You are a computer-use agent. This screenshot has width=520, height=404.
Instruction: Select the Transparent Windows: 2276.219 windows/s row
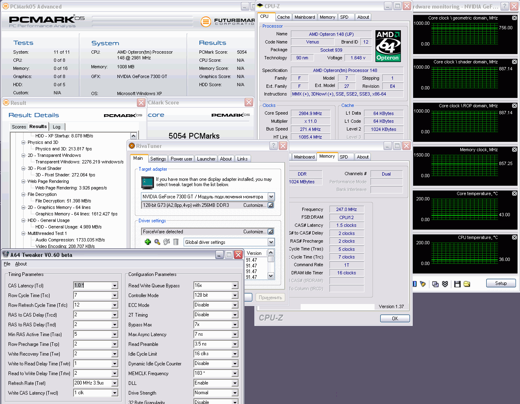point(80,162)
